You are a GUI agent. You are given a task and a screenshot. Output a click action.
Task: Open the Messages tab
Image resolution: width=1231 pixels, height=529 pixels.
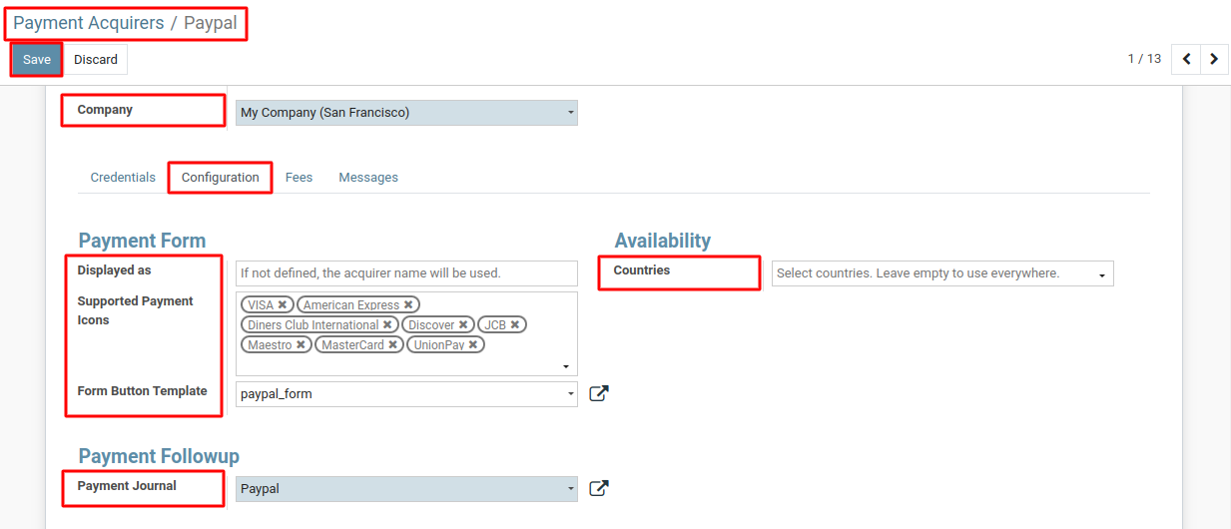tap(368, 178)
